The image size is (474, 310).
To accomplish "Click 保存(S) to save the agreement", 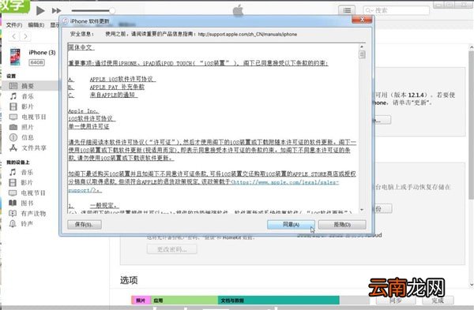I will coord(85,225).
